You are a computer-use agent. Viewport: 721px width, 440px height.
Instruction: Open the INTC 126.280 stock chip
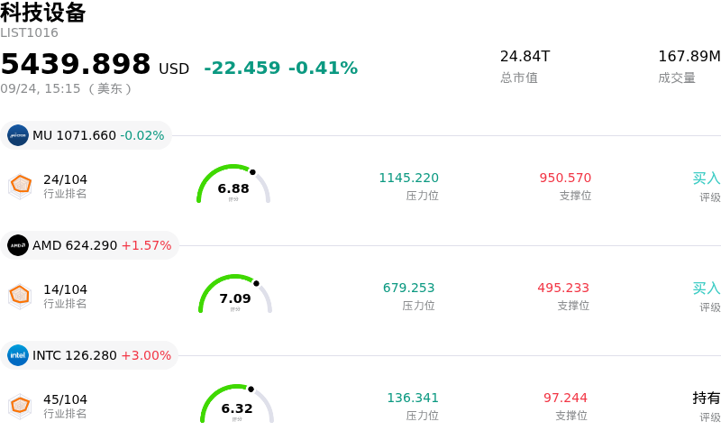89,355
